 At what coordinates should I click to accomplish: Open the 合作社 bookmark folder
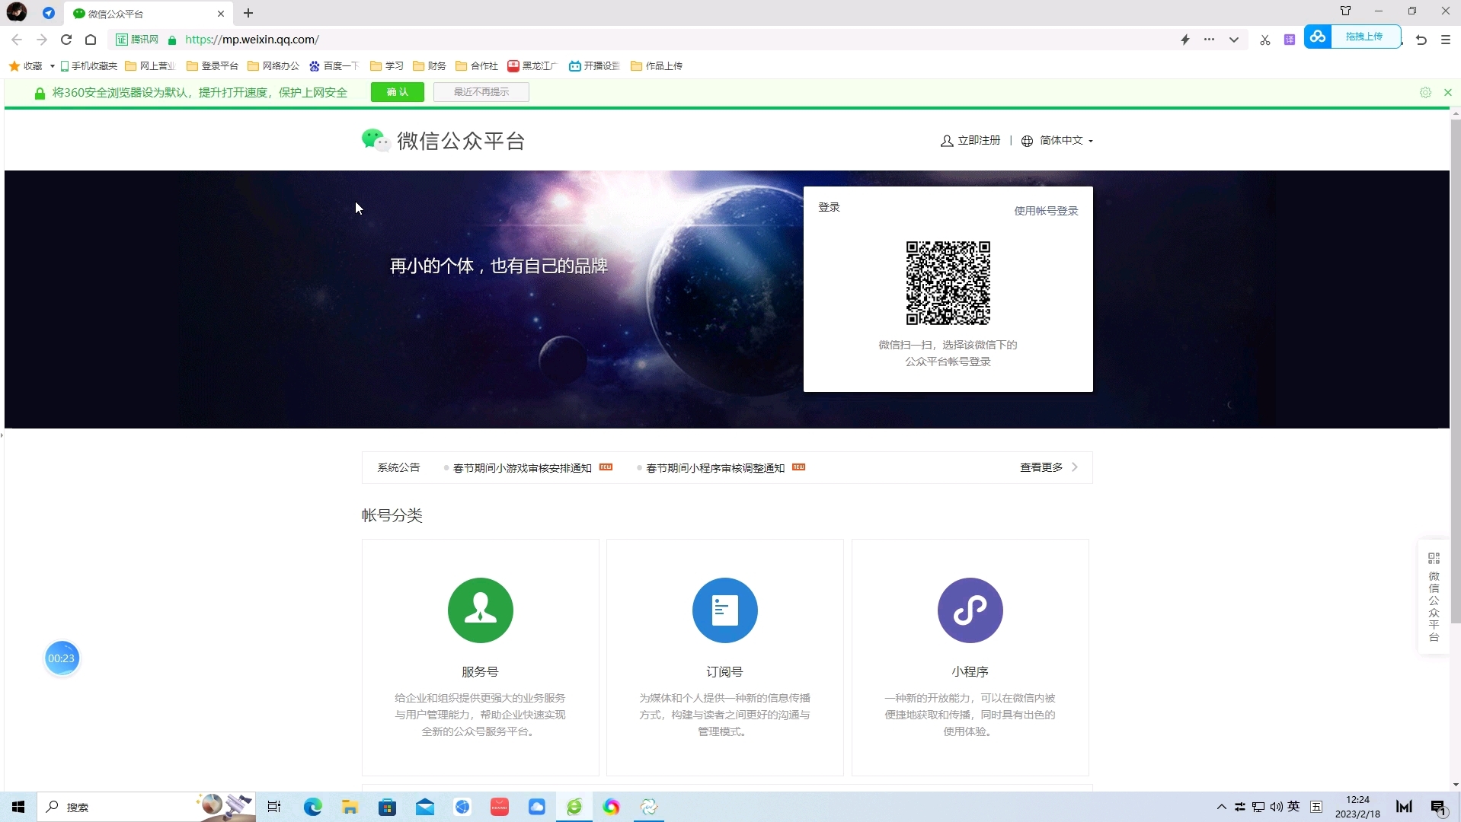coord(477,66)
